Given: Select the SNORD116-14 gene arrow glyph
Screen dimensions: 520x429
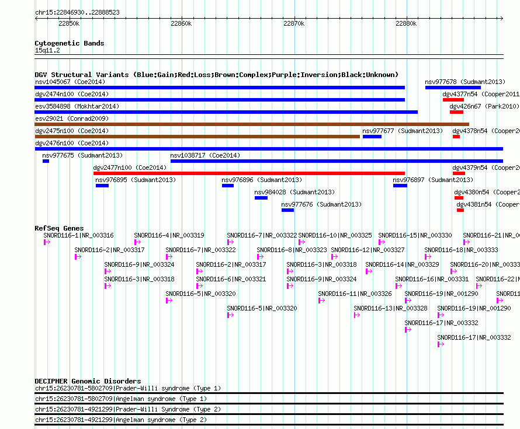Looking at the screenshot, I should (369, 271).
